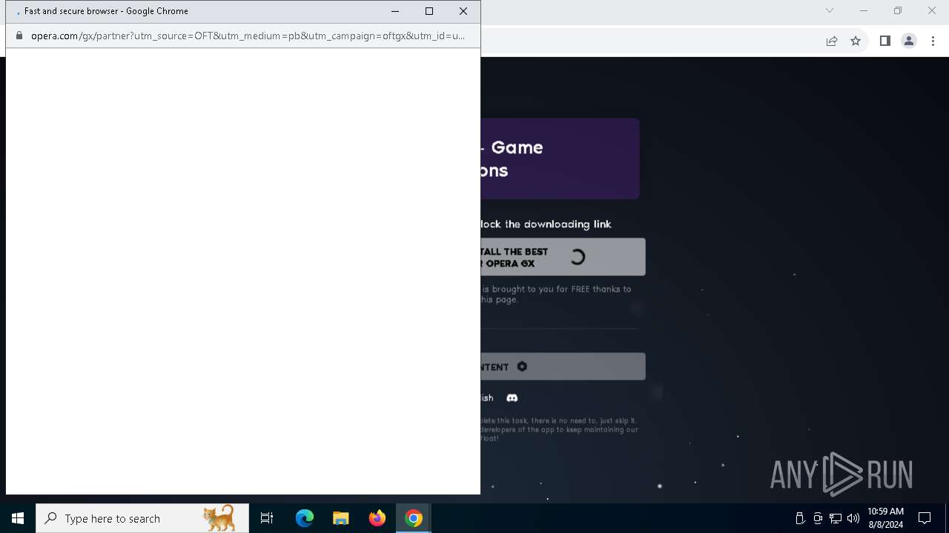949x533 pixels.
Task: Open the Chrome side panel icon
Action: tap(885, 41)
